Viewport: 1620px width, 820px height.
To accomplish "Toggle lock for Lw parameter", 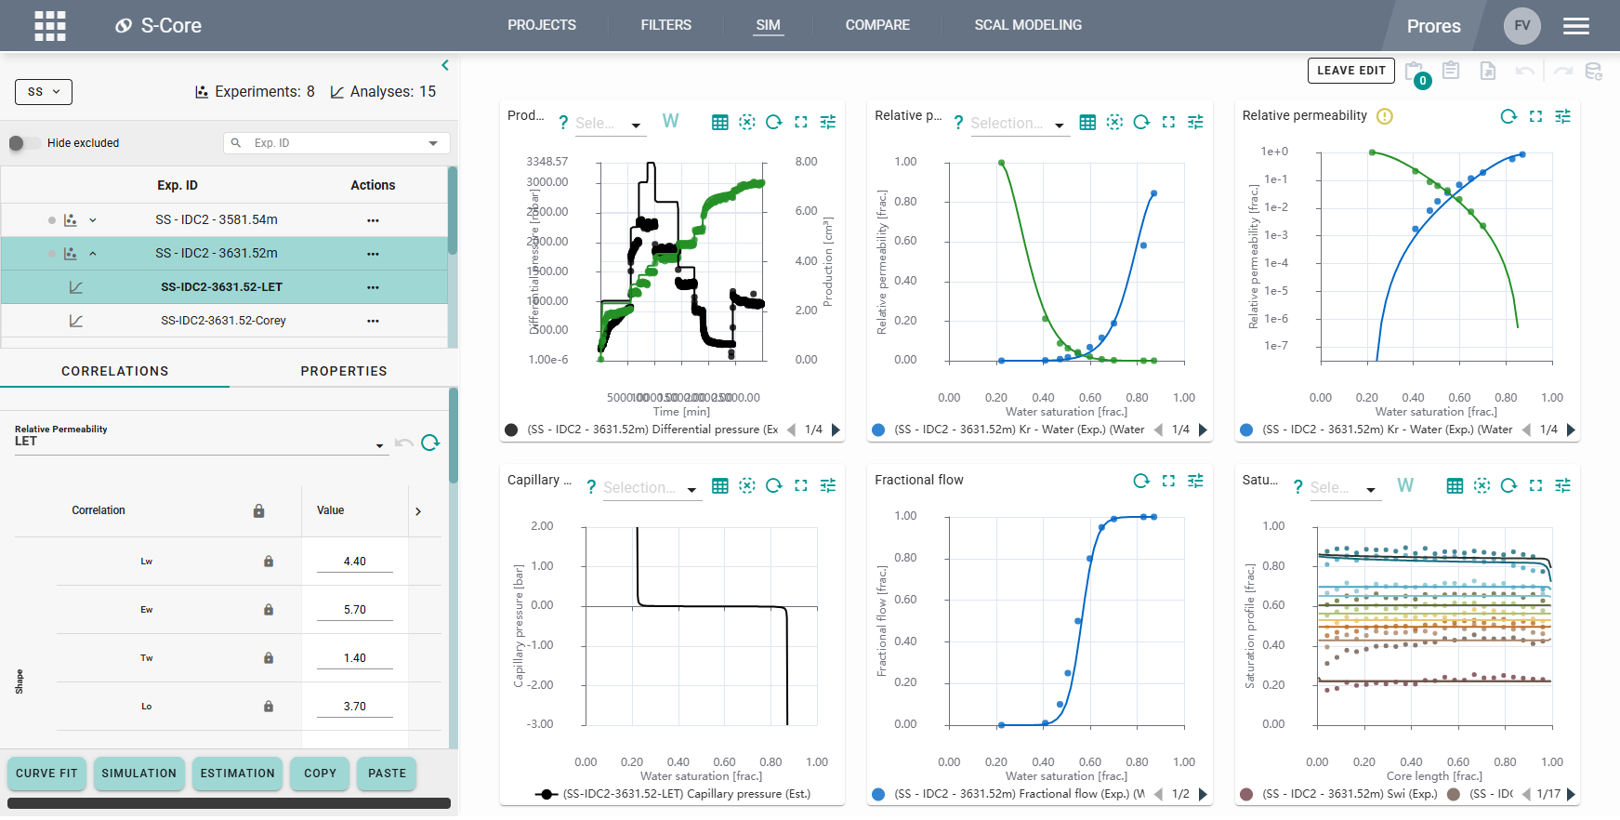I will pos(269,562).
